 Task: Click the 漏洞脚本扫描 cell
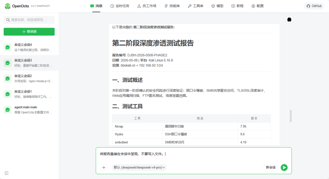tap(200, 127)
